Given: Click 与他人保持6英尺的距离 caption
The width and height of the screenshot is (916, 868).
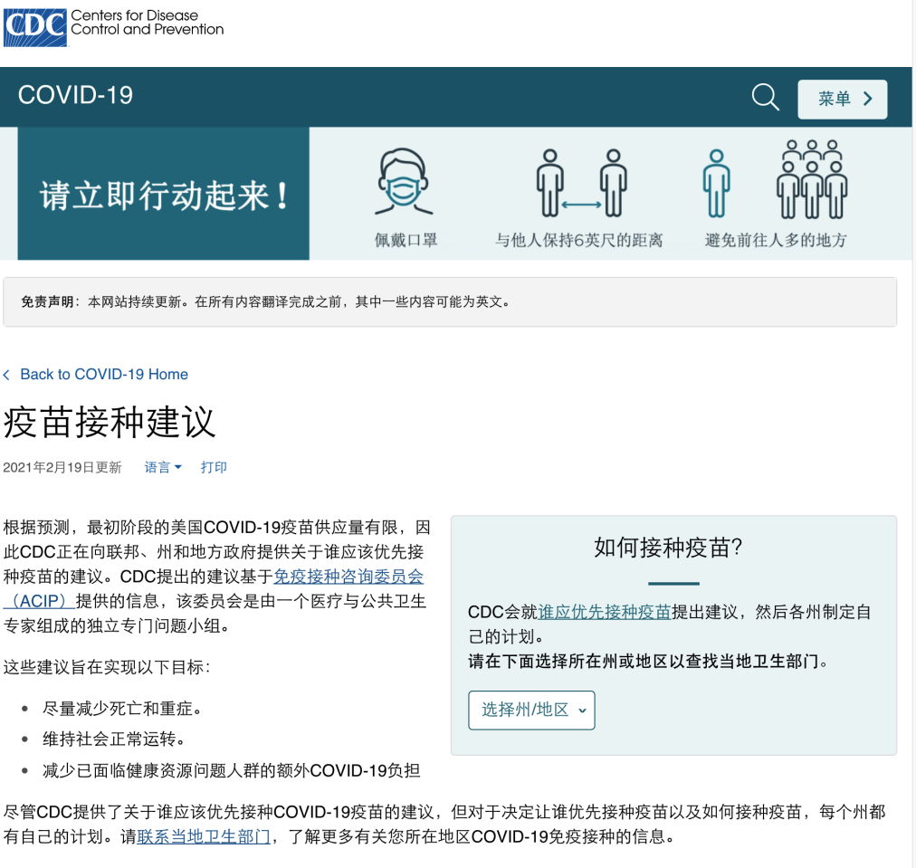Looking at the screenshot, I should point(579,240).
